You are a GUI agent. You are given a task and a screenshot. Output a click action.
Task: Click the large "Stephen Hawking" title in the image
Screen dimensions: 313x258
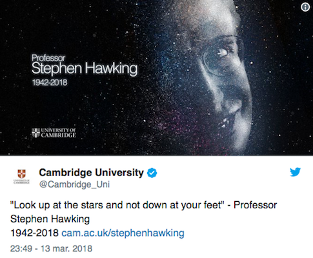point(85,68)
